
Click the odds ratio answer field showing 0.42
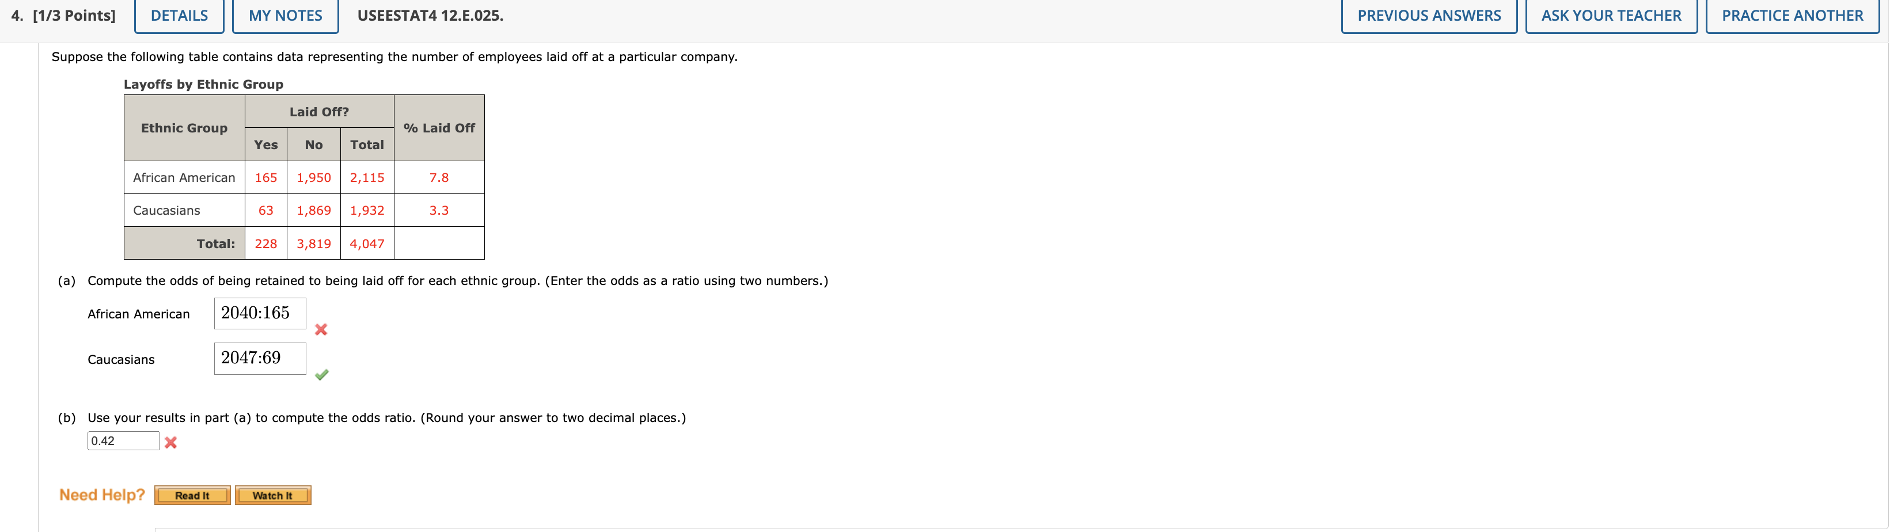(123, 441)
